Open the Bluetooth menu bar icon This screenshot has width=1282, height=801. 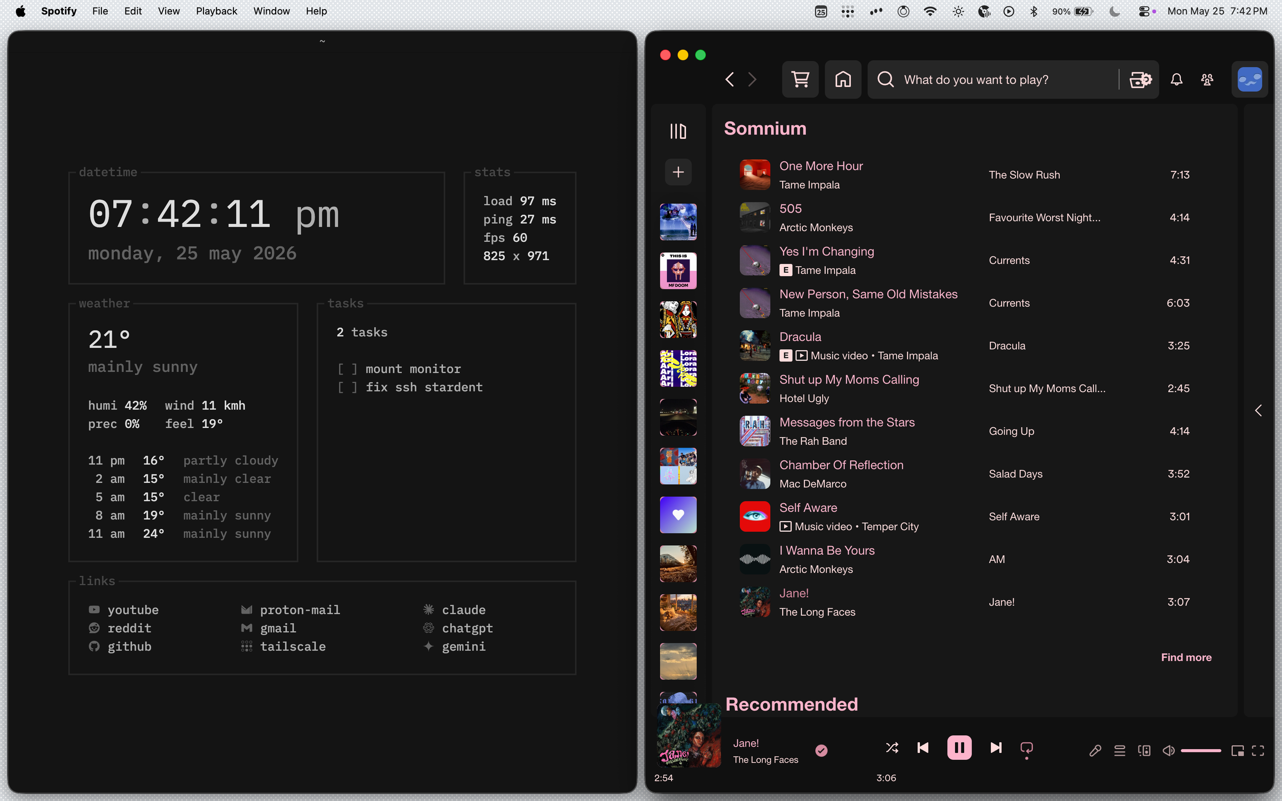tap(1034, 11)
